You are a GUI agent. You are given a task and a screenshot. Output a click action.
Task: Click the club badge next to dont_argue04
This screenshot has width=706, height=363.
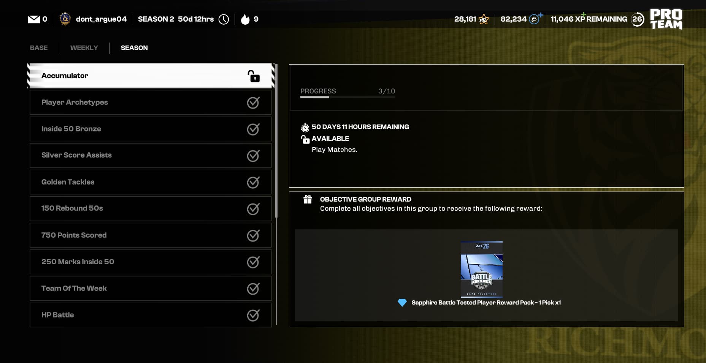[65, 19]
